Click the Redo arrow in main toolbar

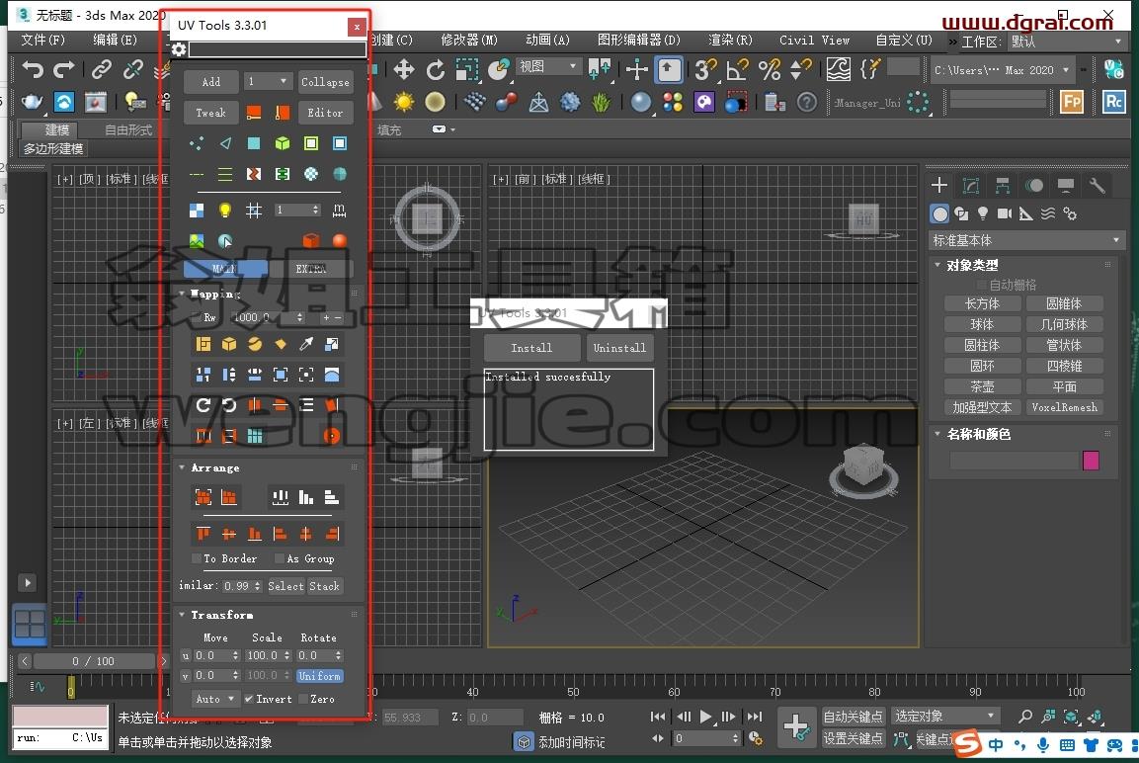pyautogui.click(x=64, y=70)
